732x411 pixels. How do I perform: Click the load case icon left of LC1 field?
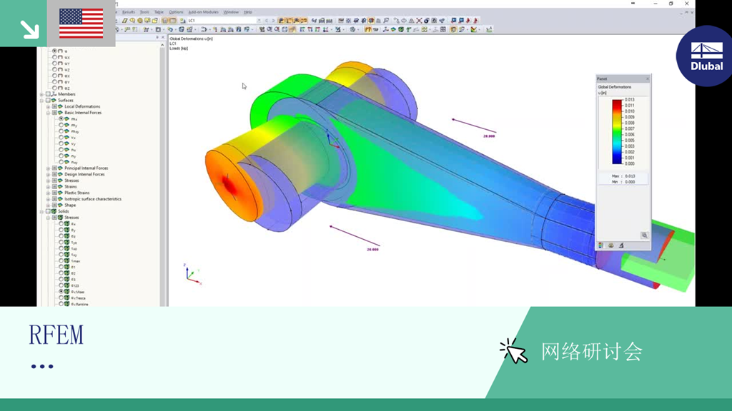184,21
